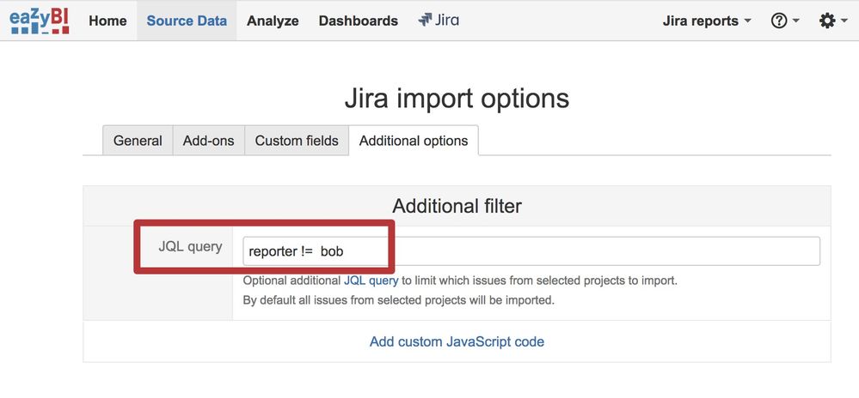This screenshot has width=859, height=398.
Task: Go to Home in navigation bar
Action: pos(108,21)
